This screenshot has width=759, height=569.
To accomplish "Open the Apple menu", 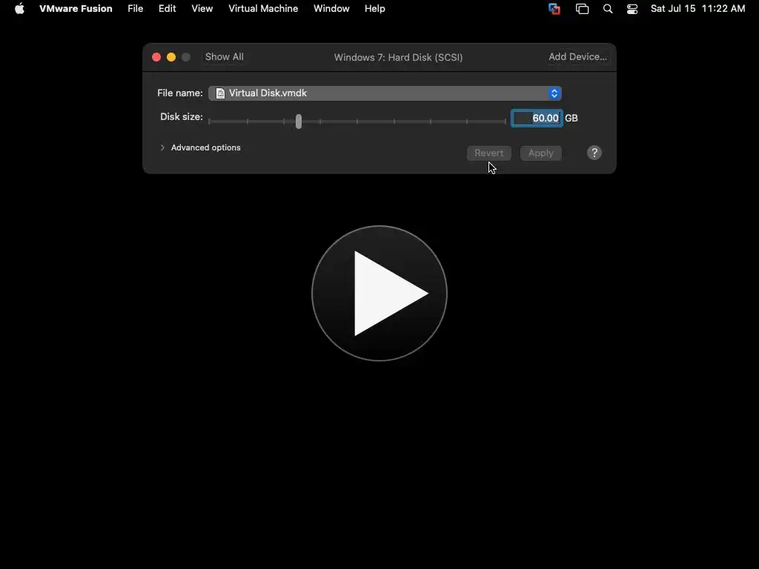I will coord(19,9).
